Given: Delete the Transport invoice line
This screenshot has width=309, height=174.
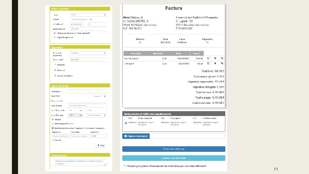Looking at the screenshot, I should point(215,63).
